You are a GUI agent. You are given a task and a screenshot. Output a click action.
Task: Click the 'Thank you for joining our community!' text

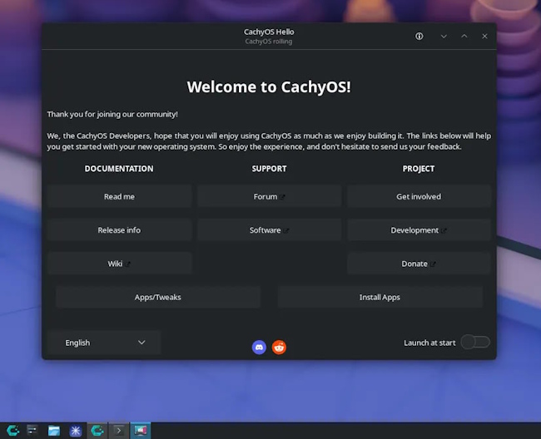(112, 114)
